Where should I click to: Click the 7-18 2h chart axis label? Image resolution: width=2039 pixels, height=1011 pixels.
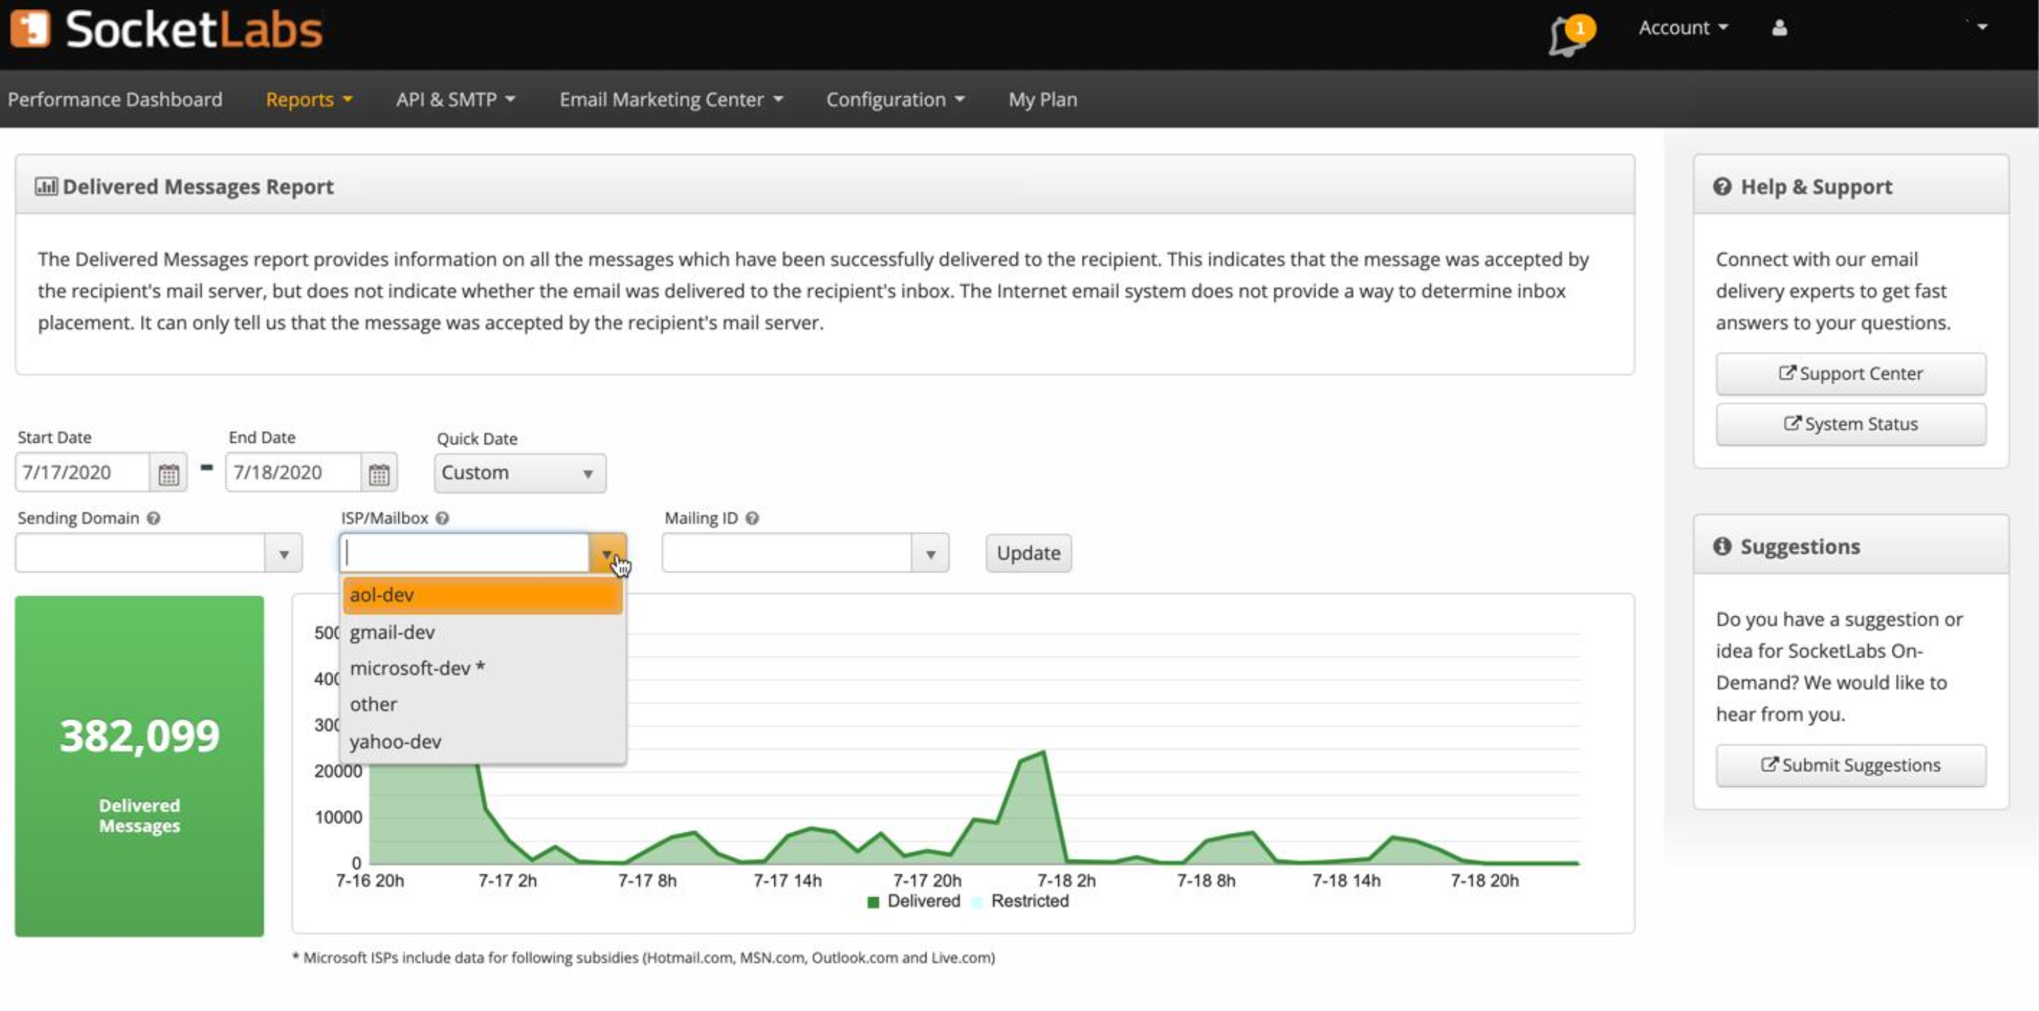coord(1066,881)
